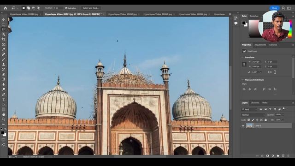The height and width of the screenshot is (166, 295).
Task: Switch to Hyperlapse Video_00063.jpg tab
Action: click(158, 14)
